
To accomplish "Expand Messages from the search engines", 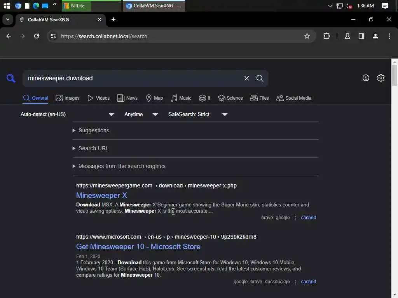I will click(x=119, y=166).
